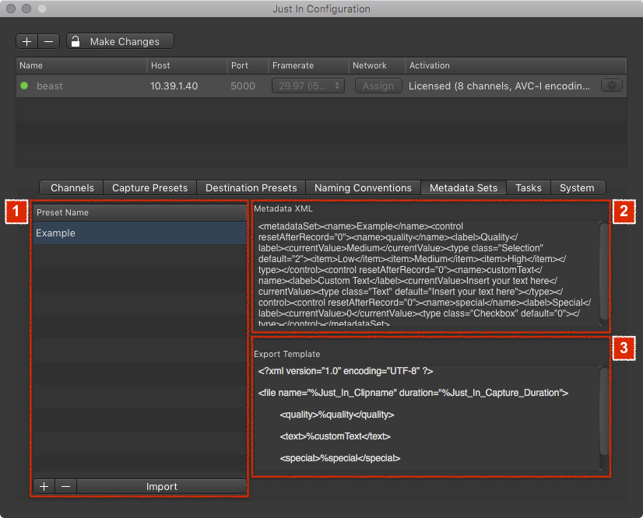Image resolution: width=643 pixels, height=518 pixels.
Task: Click the Port column header
Action: click(x=248, y=65)
